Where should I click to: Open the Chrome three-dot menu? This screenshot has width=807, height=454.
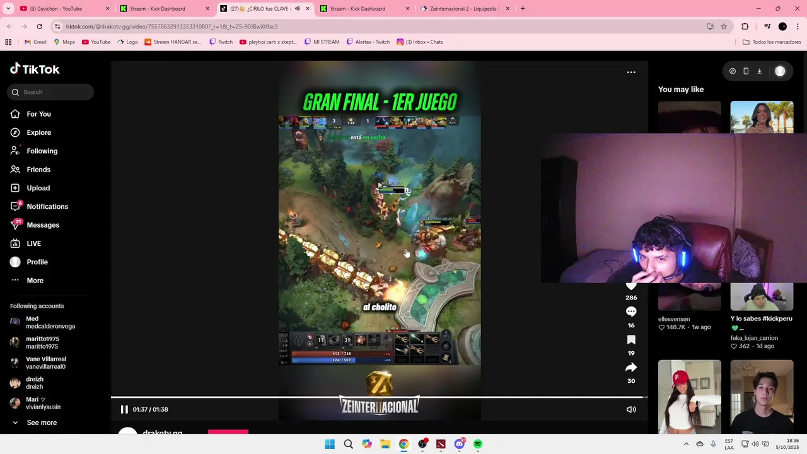[798, 26]
